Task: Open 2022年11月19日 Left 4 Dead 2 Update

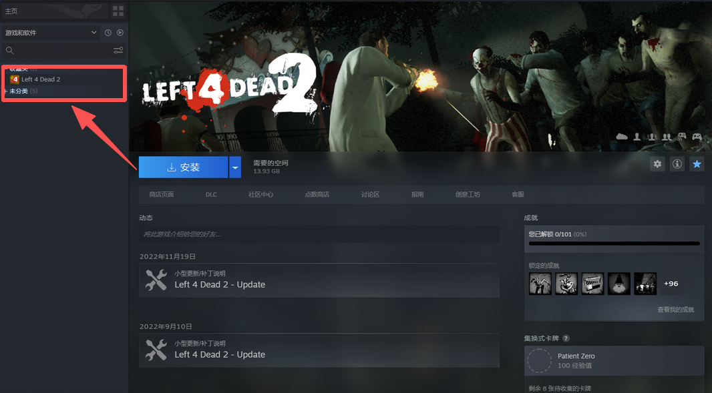Action: (x=319, y=280)
